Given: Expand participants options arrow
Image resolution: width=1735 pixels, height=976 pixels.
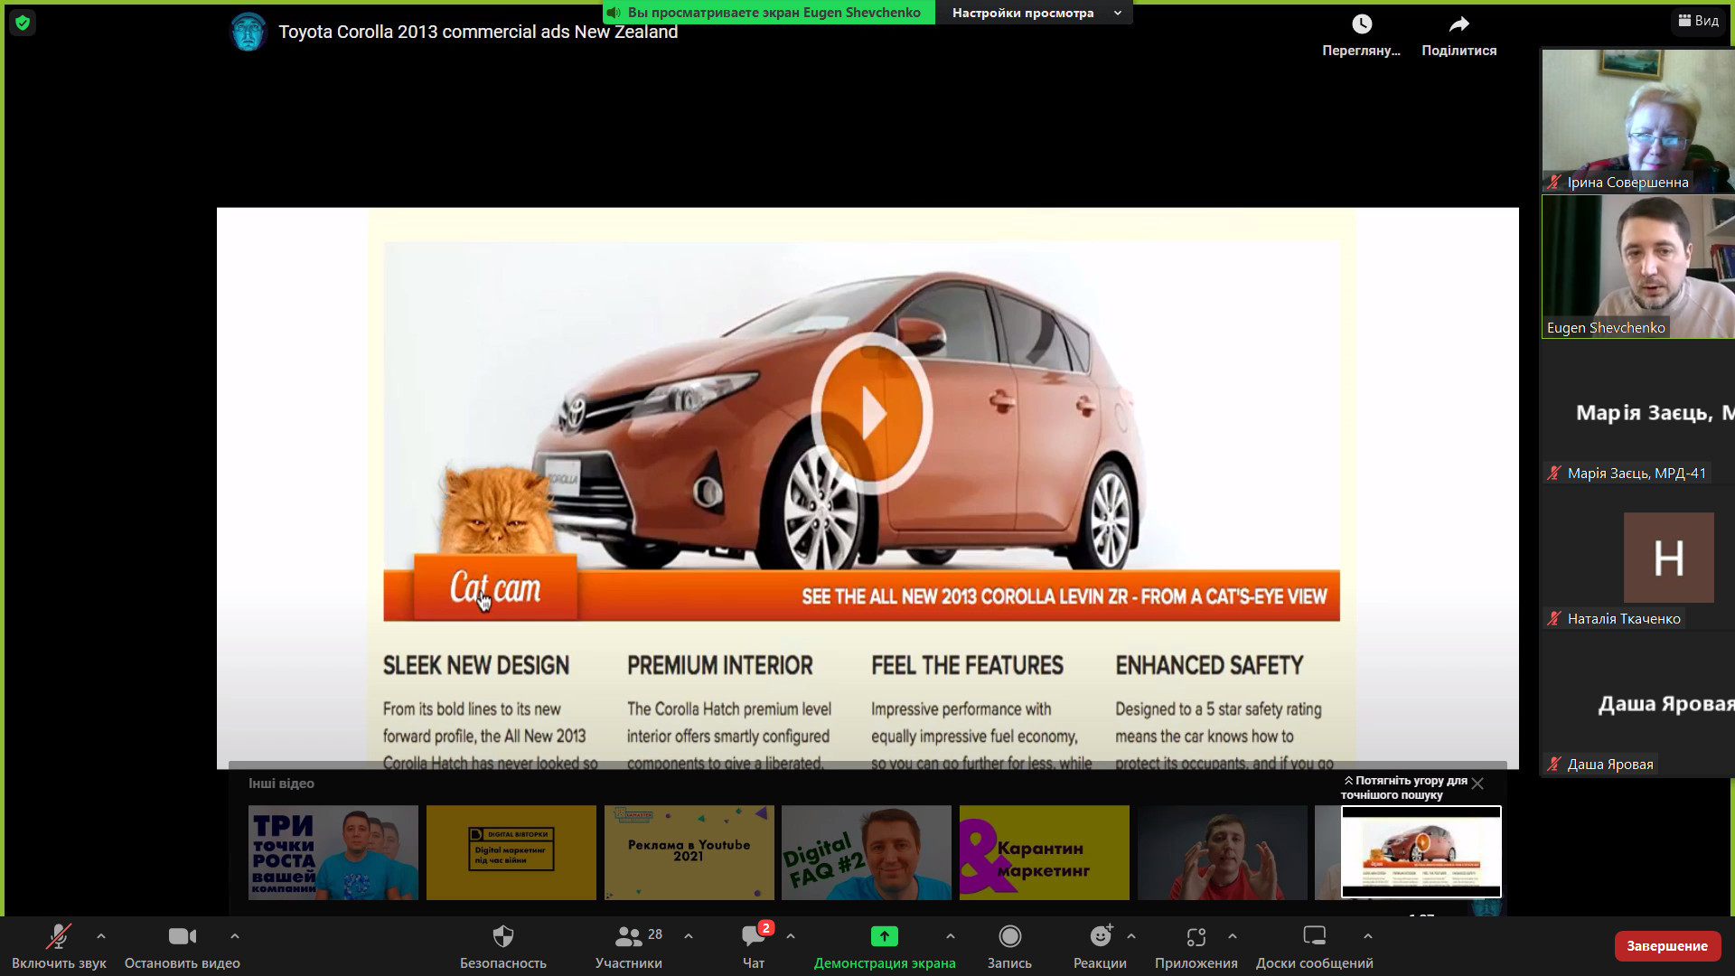Looking at the screenshot, I should pyautogui.click(x=689, y=936).
